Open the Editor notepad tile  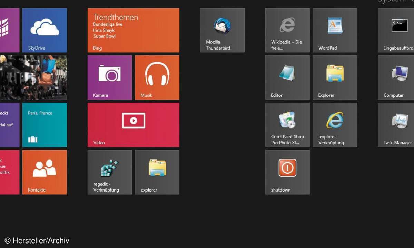point(287,77)
